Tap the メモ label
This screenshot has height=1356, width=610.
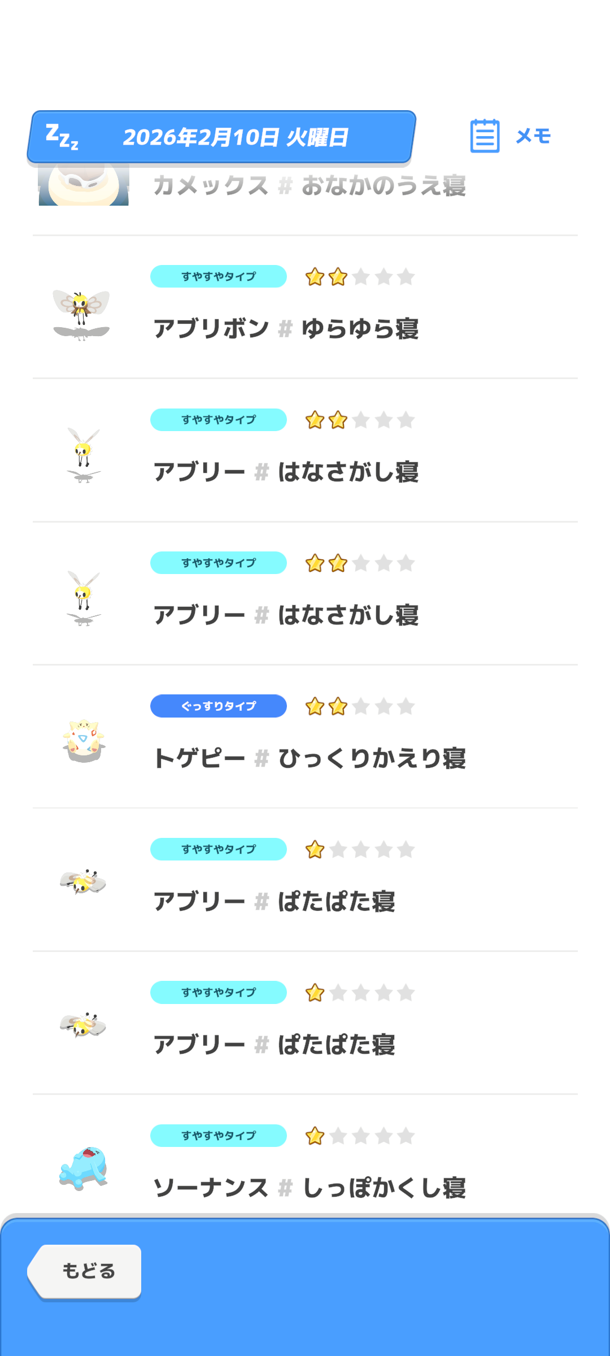click(x=533, y=136)
